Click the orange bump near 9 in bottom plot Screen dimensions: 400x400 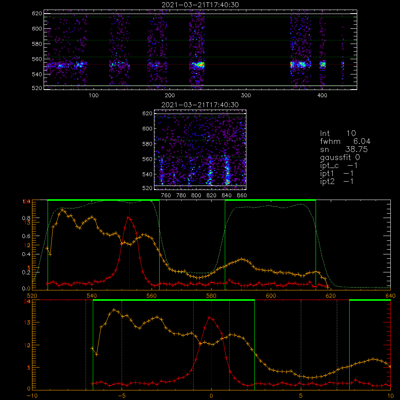[x=373, y=359]
